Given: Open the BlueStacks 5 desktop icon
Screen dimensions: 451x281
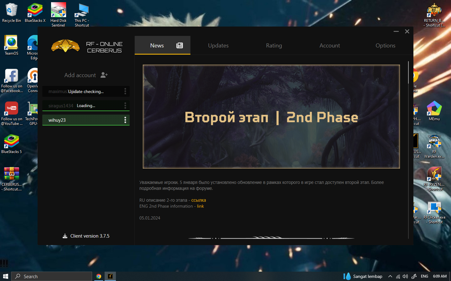Looking at the screenshot, I should (12, 144).
